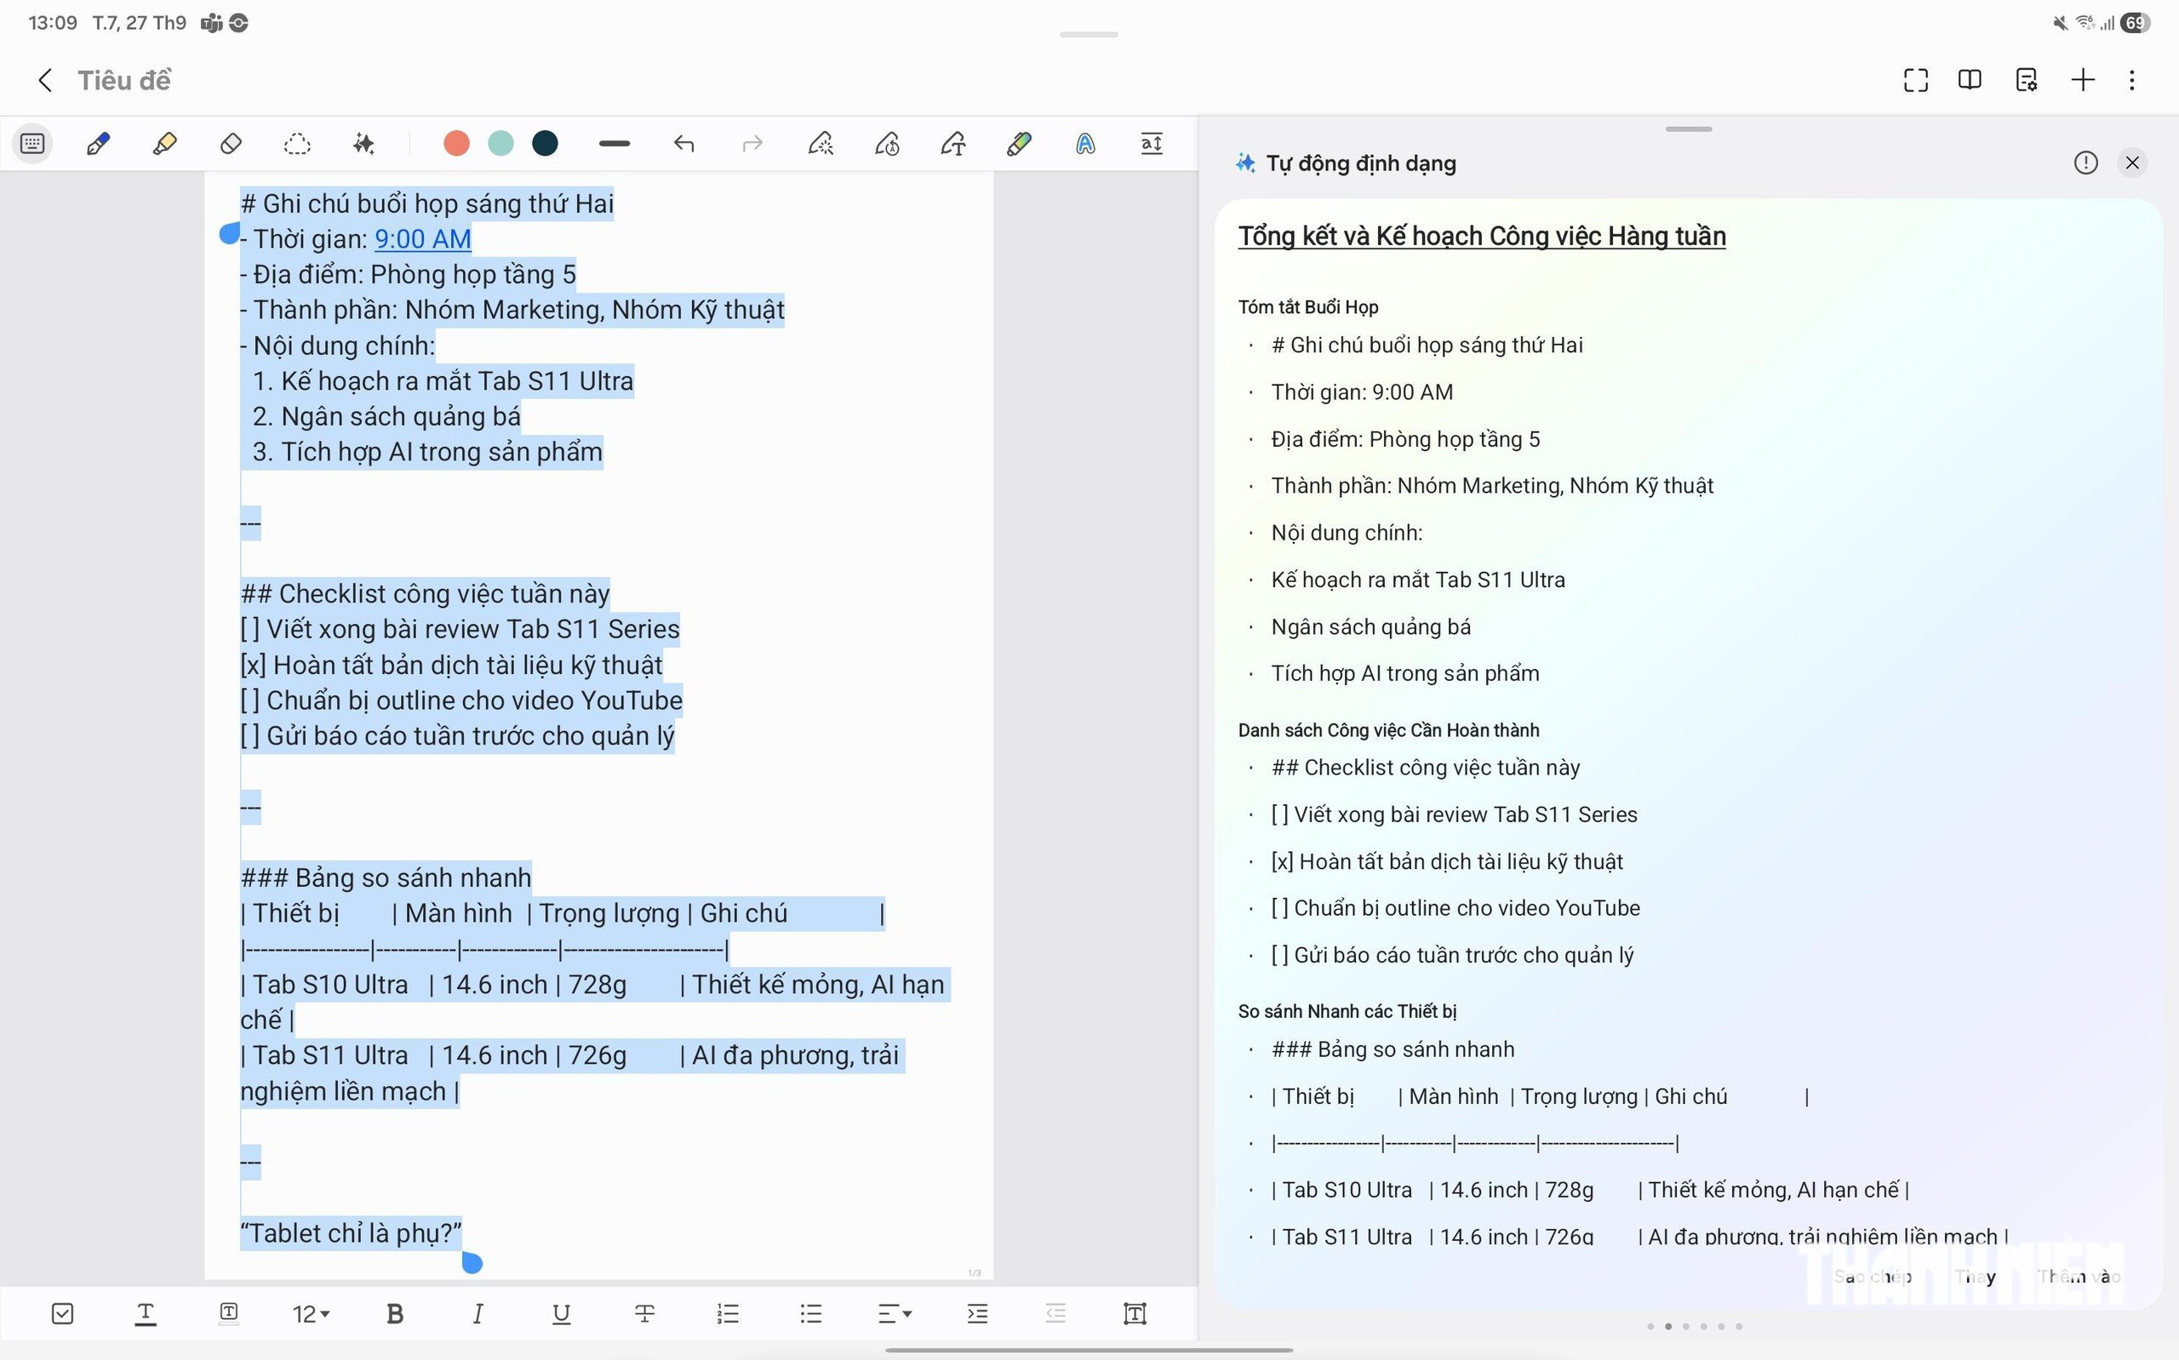Open the 9:00 AM time link
Screen dimensions: 2179x1360
[423, 239]
